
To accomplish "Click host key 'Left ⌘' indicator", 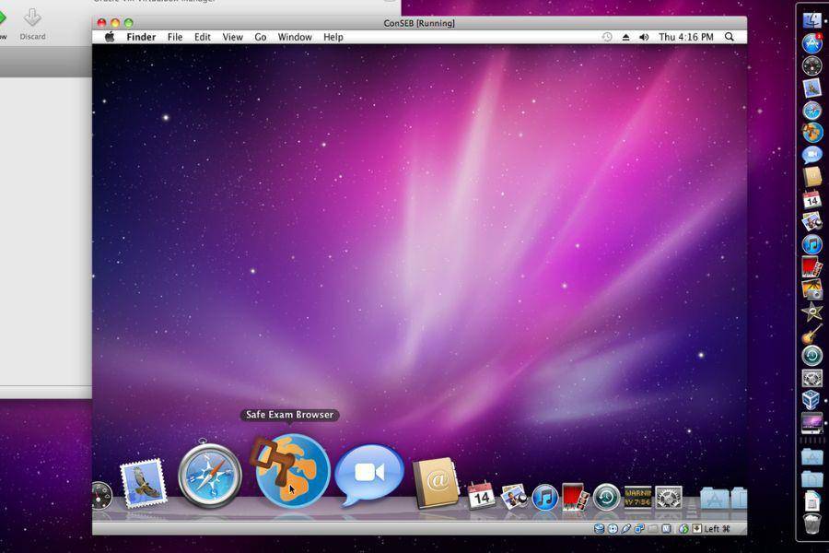I will (718, 529).
